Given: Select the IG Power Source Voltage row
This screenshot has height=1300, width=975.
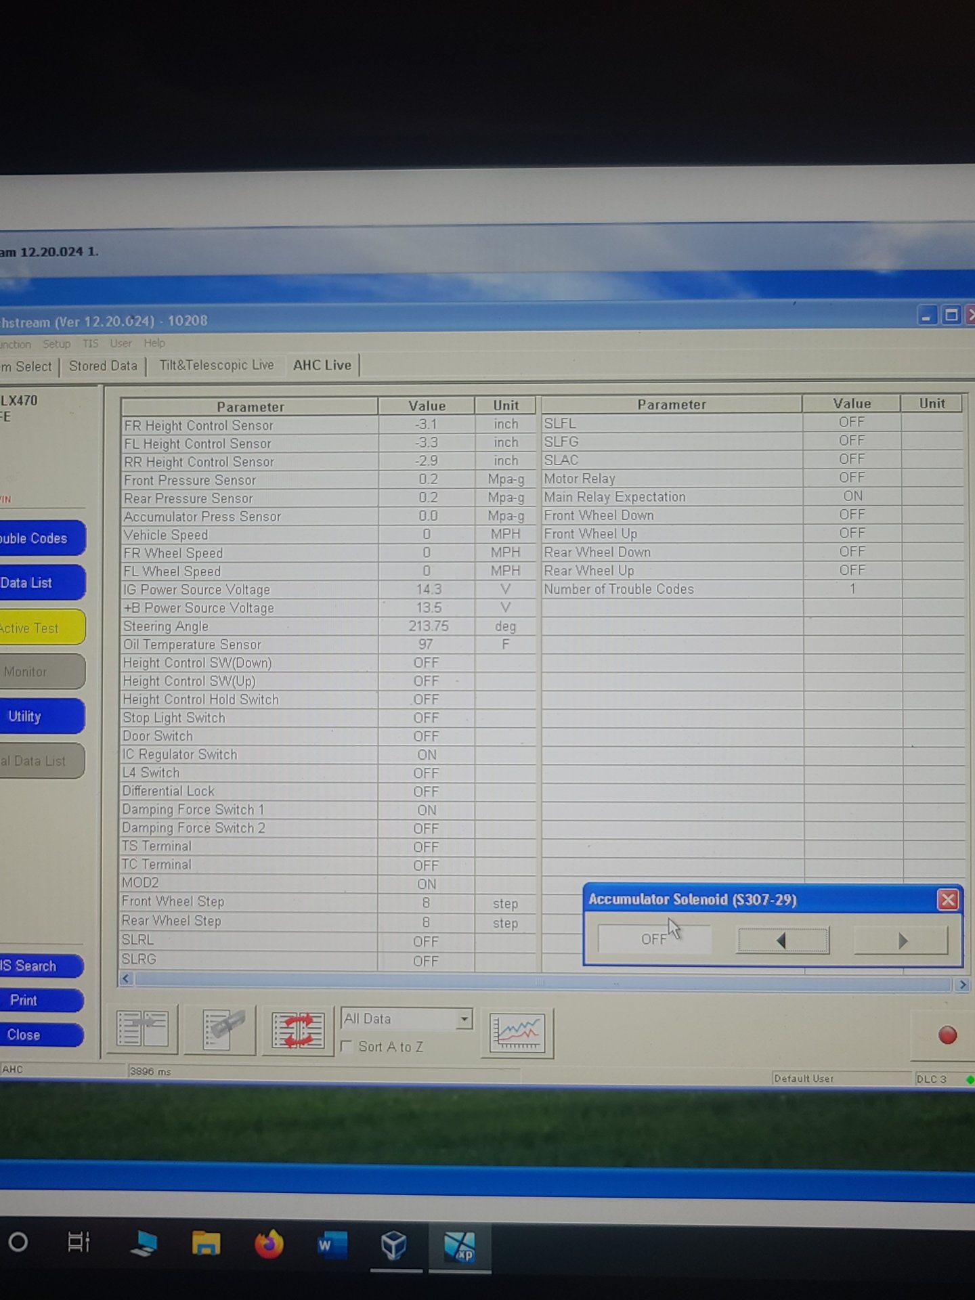Looking at the screenshot, I should [328, 590].
